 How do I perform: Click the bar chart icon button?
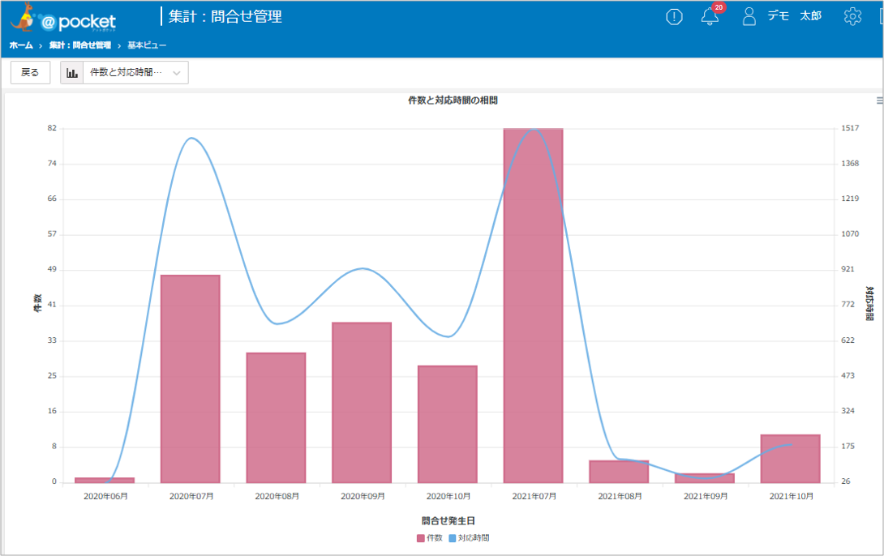[72, 73]
